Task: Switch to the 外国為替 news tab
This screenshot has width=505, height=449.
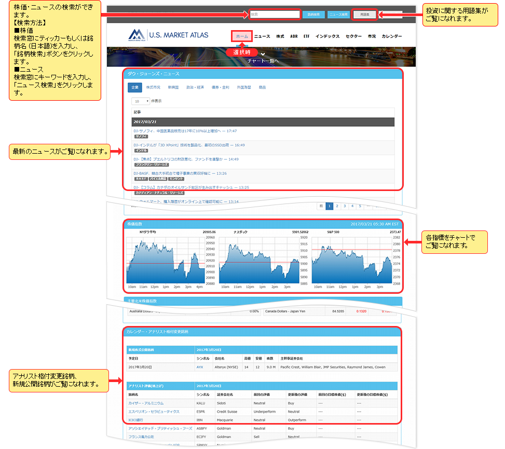Action: pos(244,87)
